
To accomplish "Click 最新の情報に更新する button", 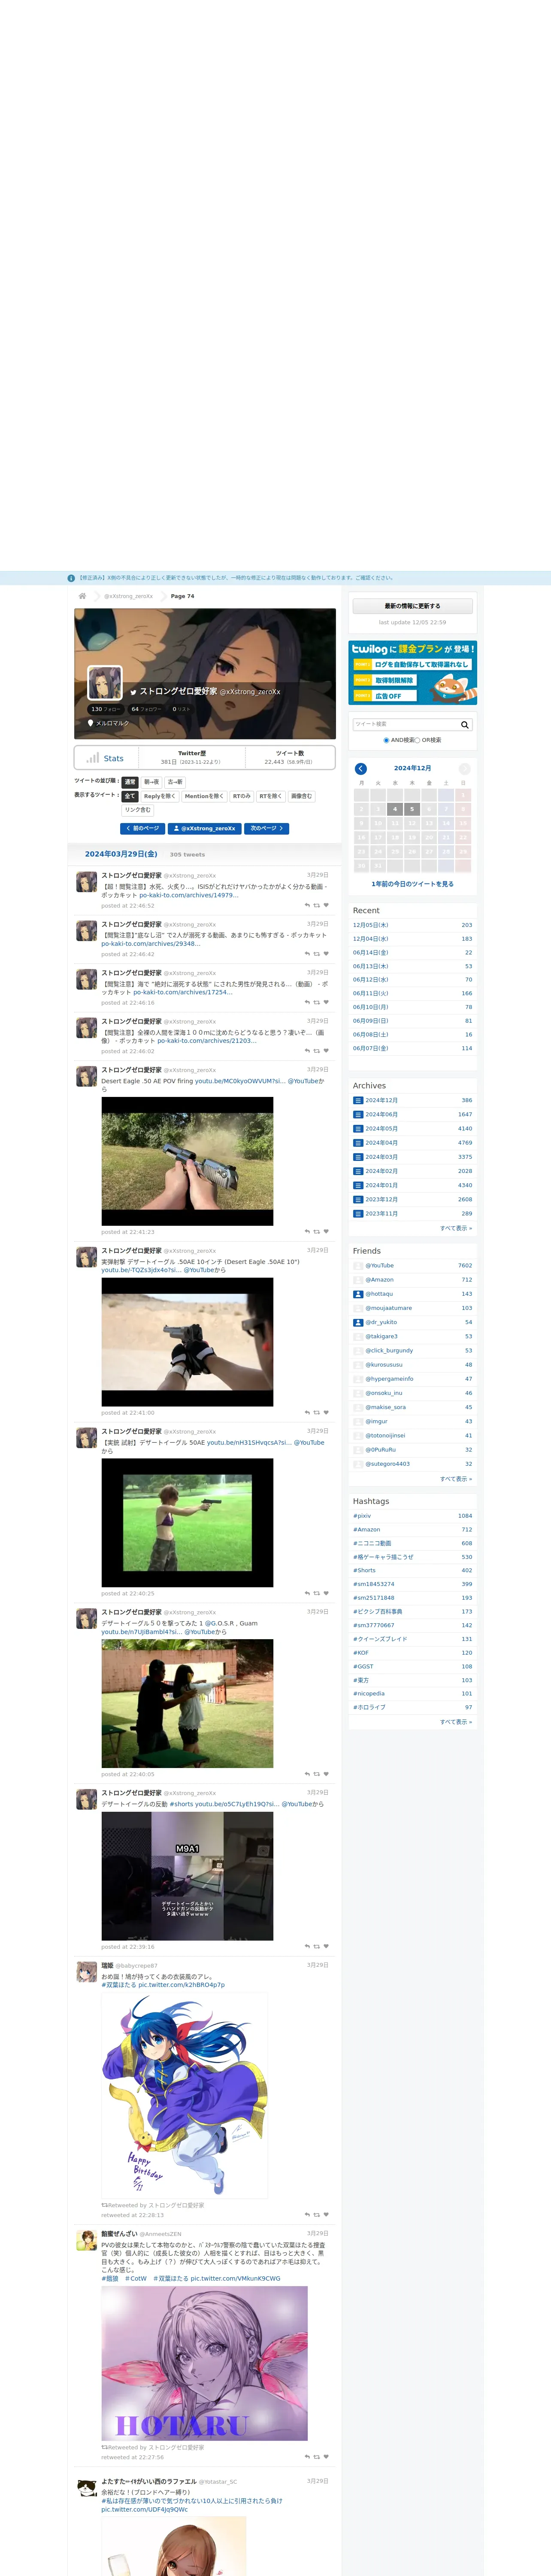I will coord(412,606).
